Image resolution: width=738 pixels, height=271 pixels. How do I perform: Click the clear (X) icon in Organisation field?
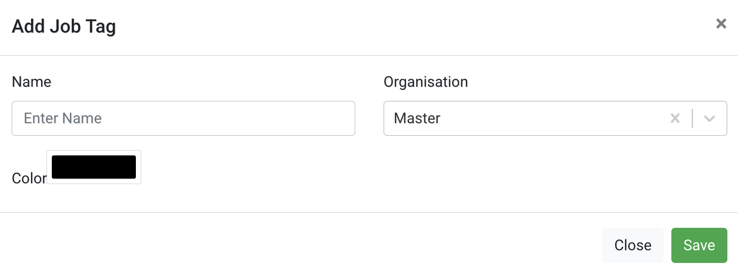click(675, 119)
